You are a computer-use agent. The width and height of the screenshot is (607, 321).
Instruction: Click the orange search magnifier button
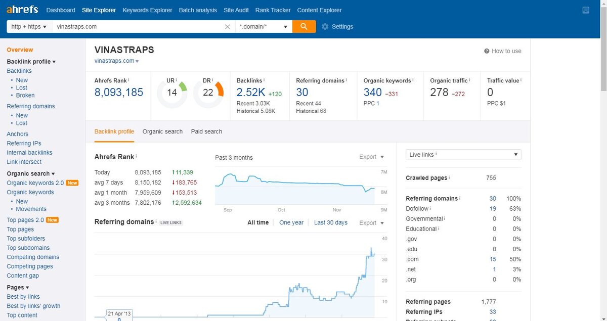304,26
